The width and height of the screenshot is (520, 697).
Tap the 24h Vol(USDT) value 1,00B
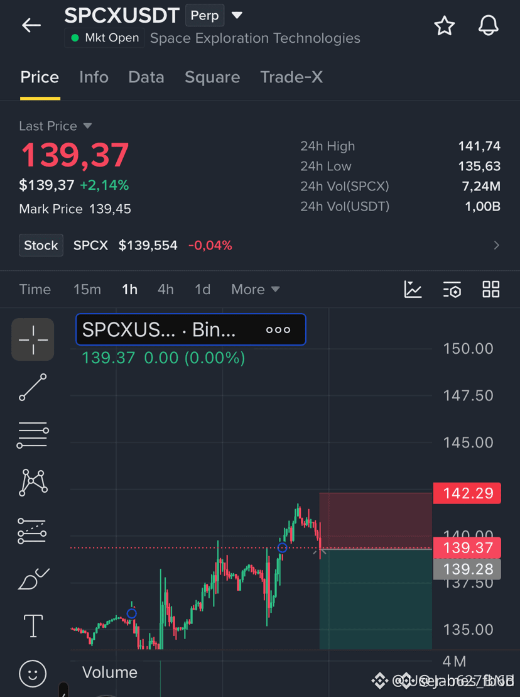[x=482, y=206]
